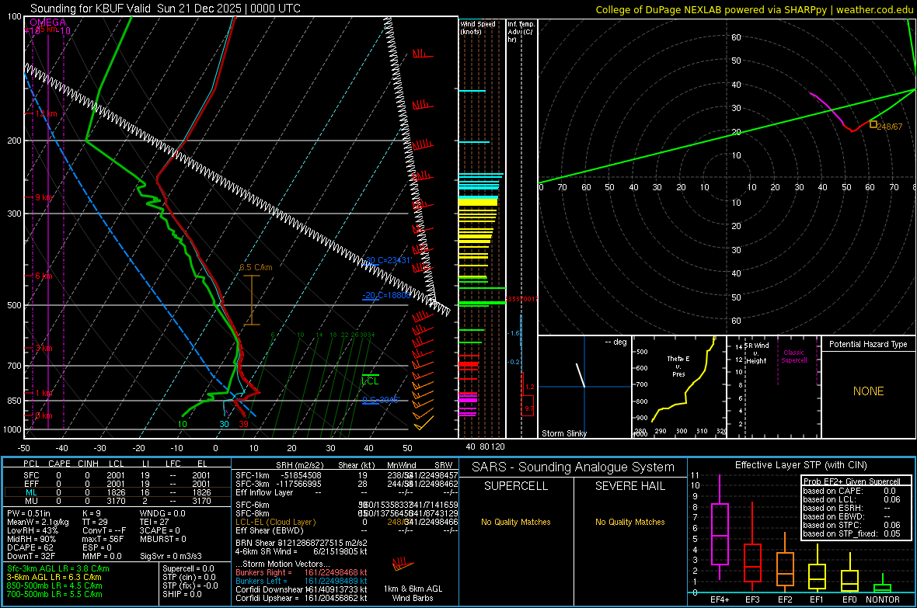917x608 pixels.
Task: Click 'No Quality Matches' under SEVERE HAIL
Action: click(629, 522)
